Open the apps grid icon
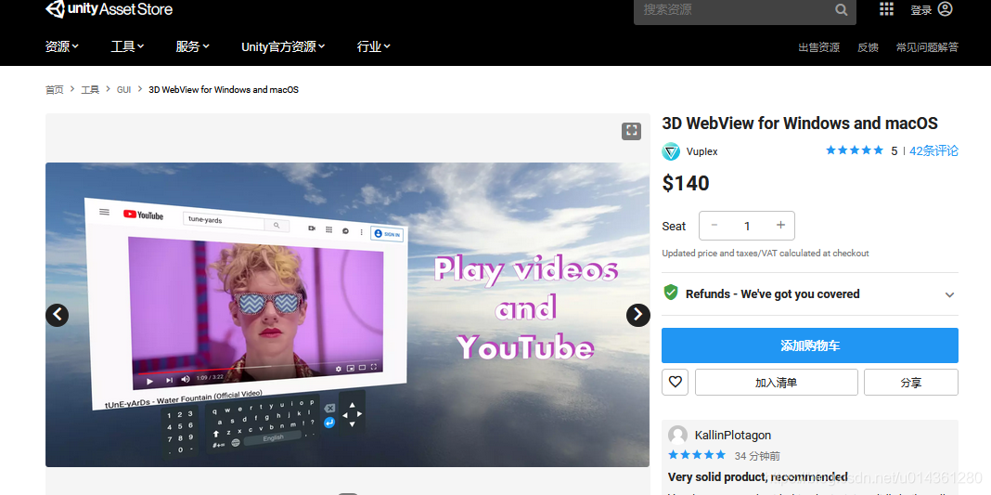 pyautogui.click(x=887, y=9)
